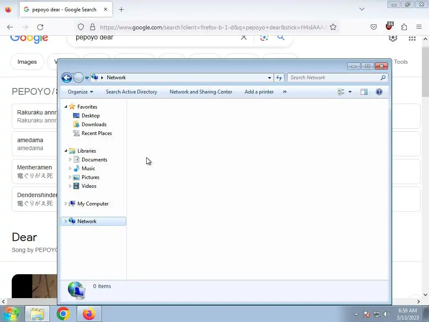Image resolution: width=429 pixels, height=322 pixels.
Task: Bookmark this page with star
Action: [333, 27]
